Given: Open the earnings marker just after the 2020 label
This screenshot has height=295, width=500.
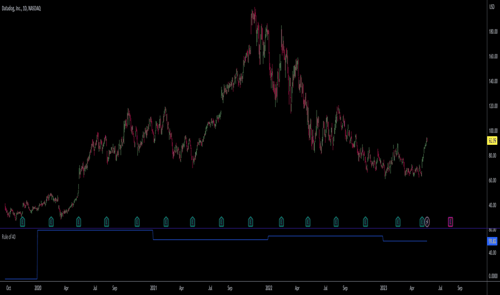Looking at the screenshot, I should tap(51, 222).
